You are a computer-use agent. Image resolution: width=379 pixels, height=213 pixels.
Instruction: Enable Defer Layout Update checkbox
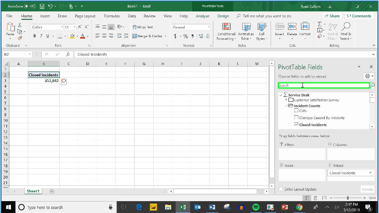point(281,189)
